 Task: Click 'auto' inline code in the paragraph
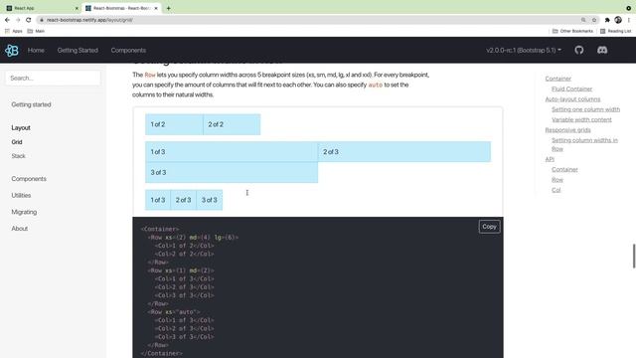tap(376, 85)
